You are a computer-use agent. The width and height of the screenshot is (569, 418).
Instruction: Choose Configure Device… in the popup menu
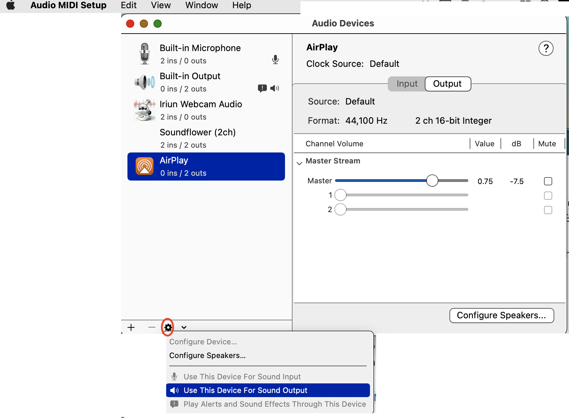click(203, 342)
